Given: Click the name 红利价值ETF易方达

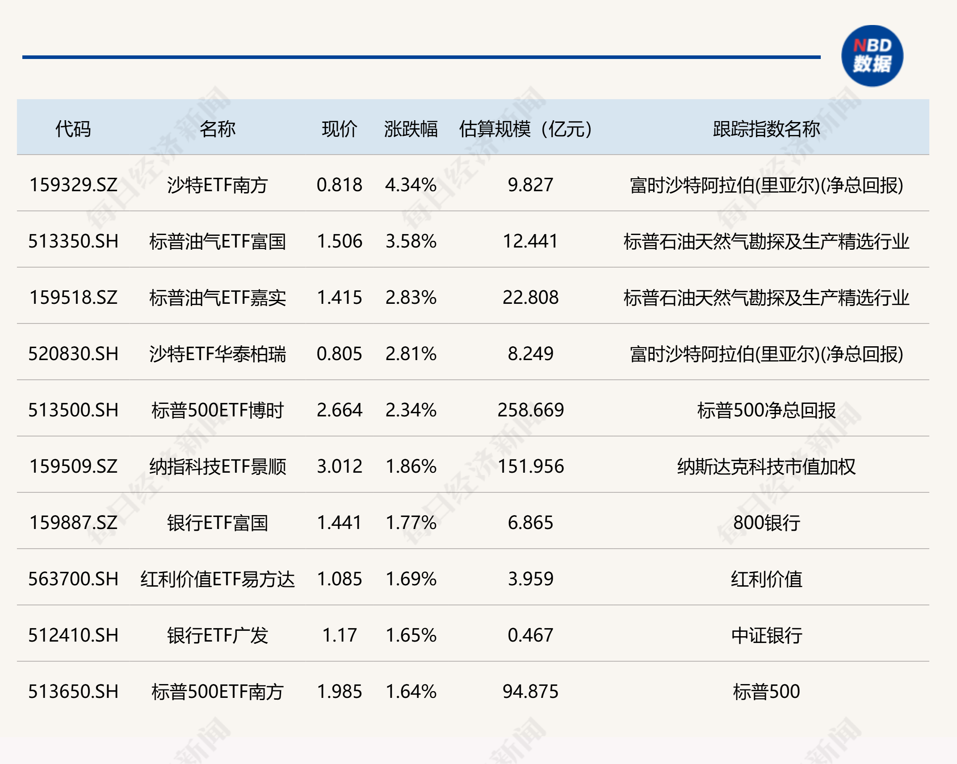Looking at the screenshot, I should click(x=218, y=579).
